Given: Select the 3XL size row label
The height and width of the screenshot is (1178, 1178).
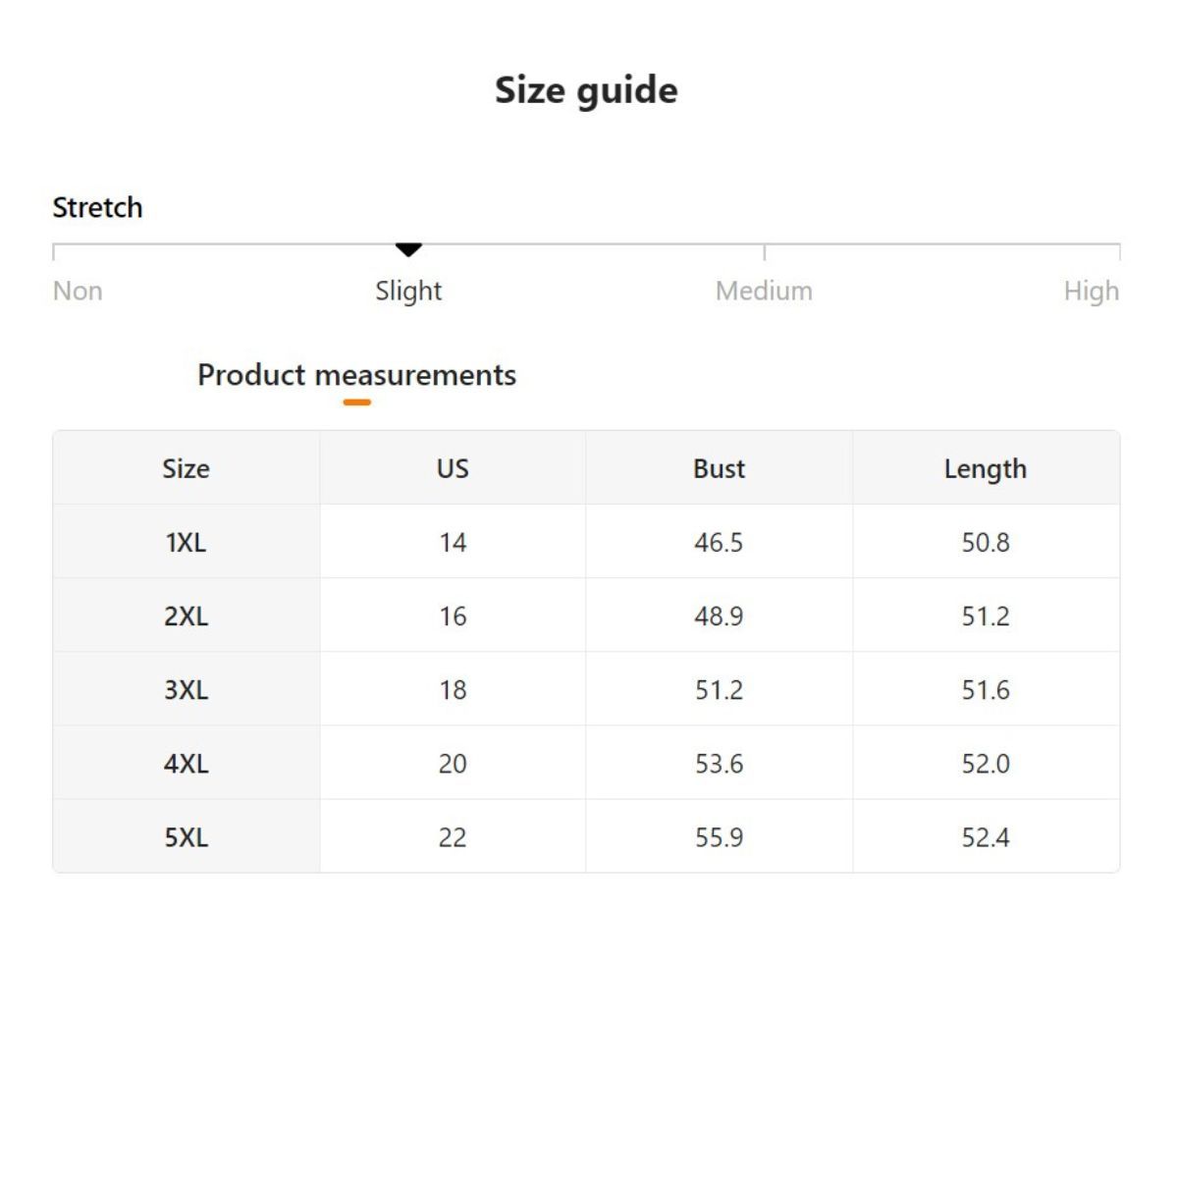Looking at the screenshot, I should [186, 689].
